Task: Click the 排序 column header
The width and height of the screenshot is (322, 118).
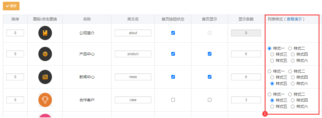Action: pos(15,19)
